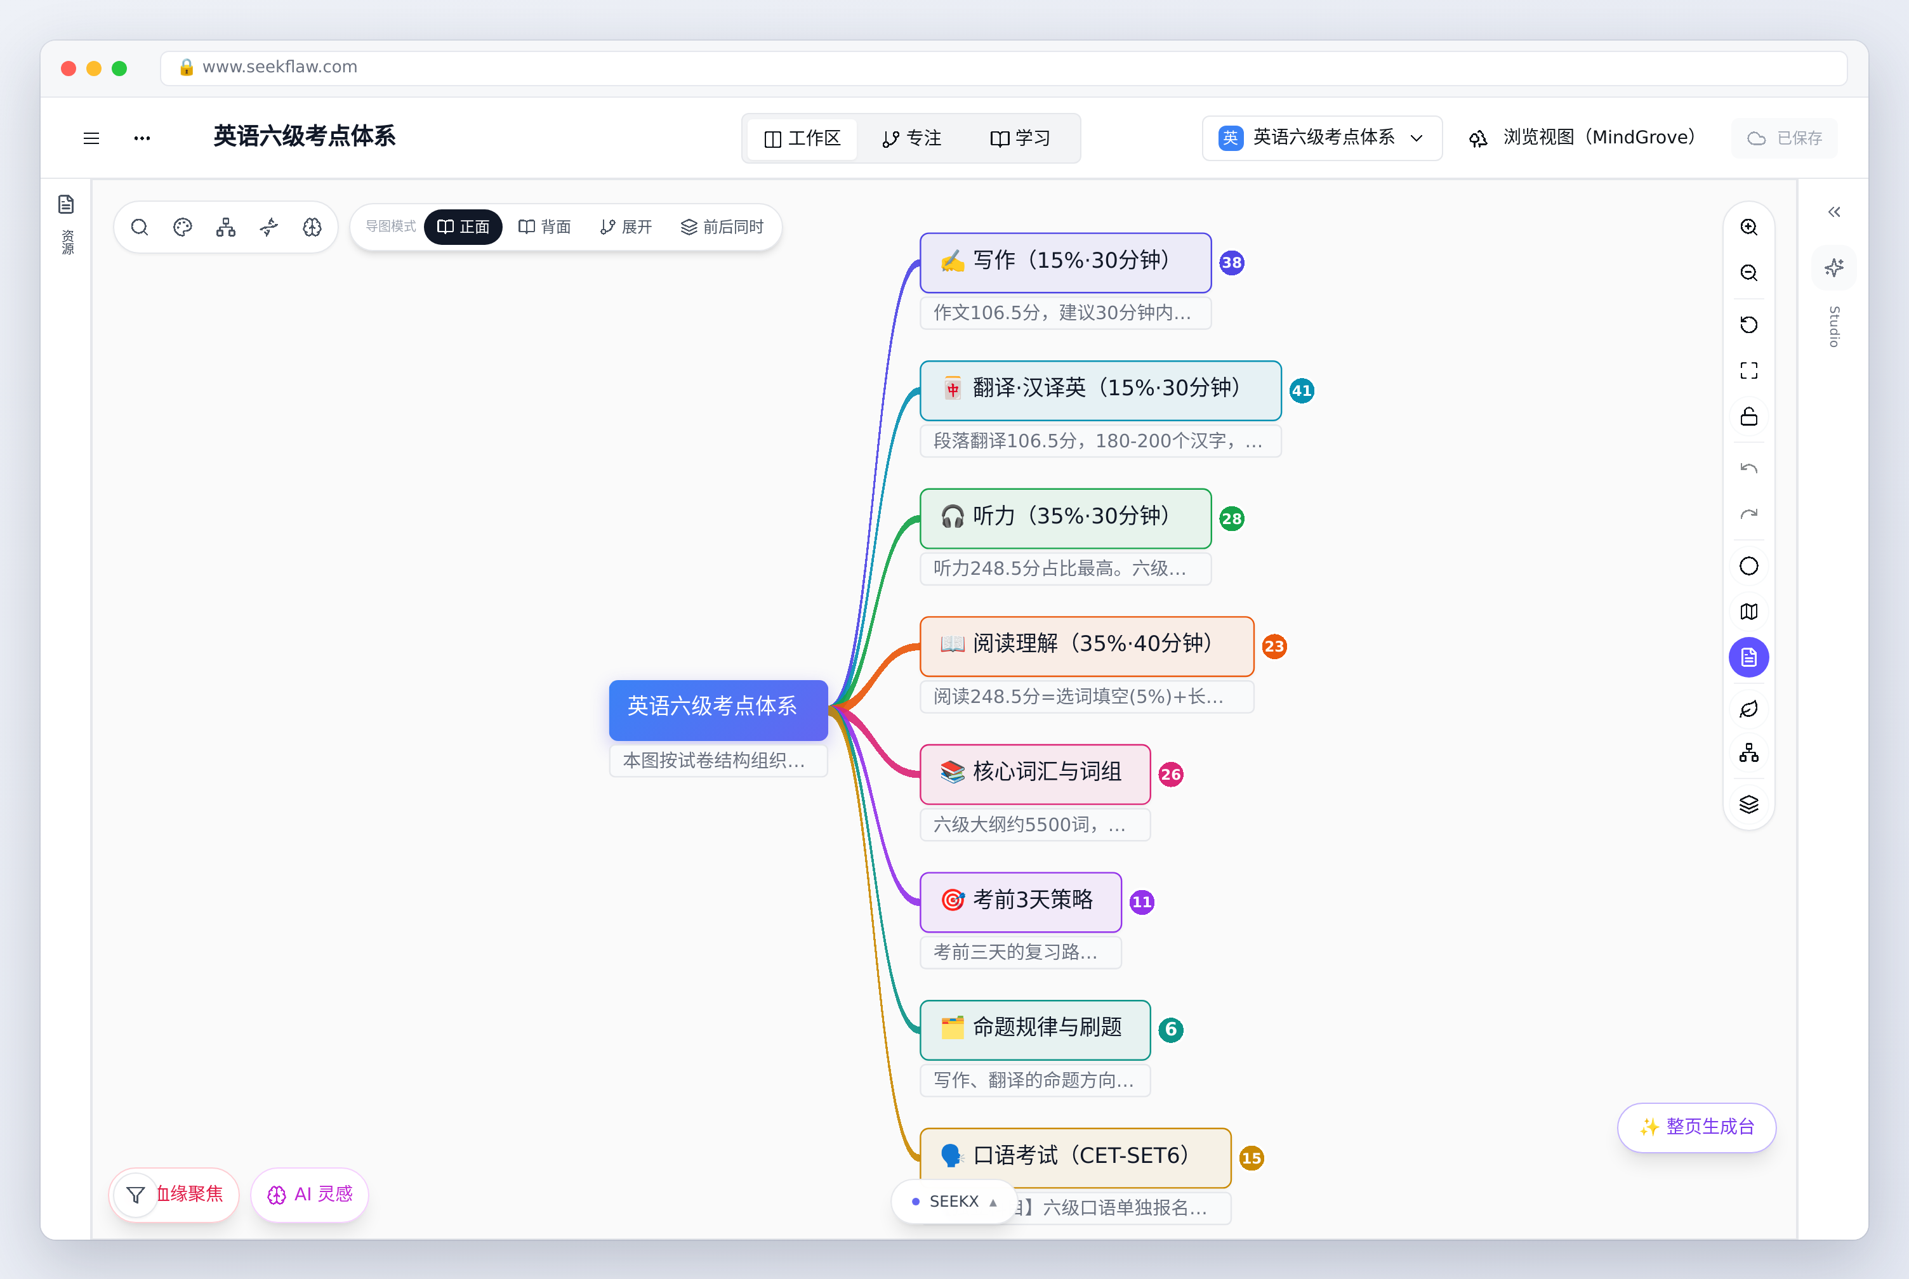The image size is (1909, 1279).
Task: Click the layers stack icon in right toolbar
Action: [x=1748, y=804]
